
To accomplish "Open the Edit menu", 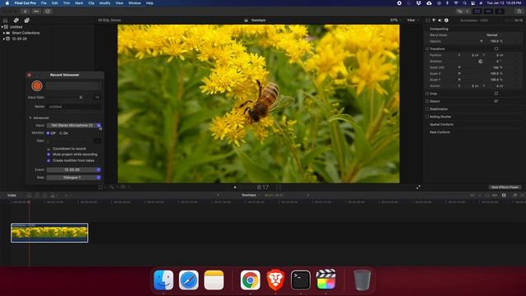I will pos(55,3).
